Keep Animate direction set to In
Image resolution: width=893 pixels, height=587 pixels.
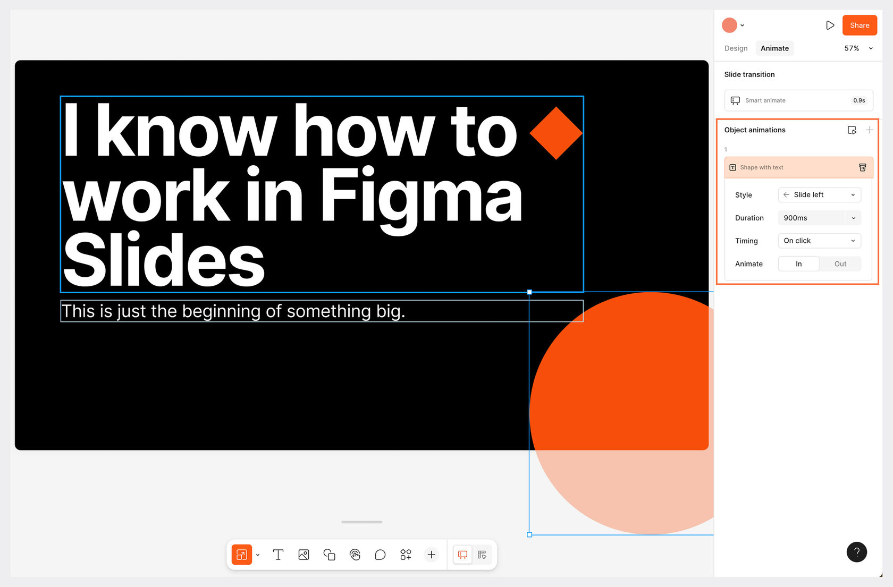pos(798,263)
